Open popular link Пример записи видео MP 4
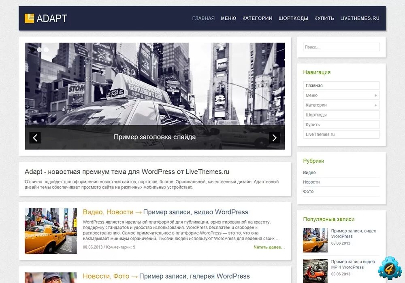405x283 pixels. [353, 264]
